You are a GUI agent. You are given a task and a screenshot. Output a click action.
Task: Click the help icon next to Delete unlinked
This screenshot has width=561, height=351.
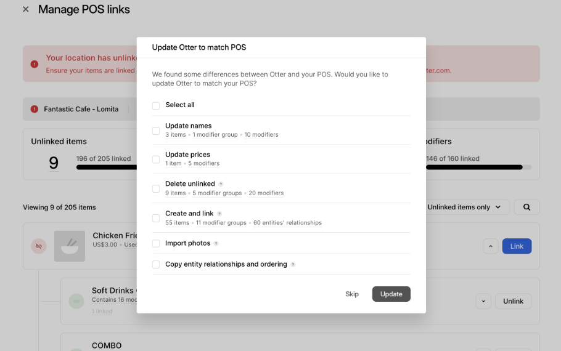click(221, 184)
